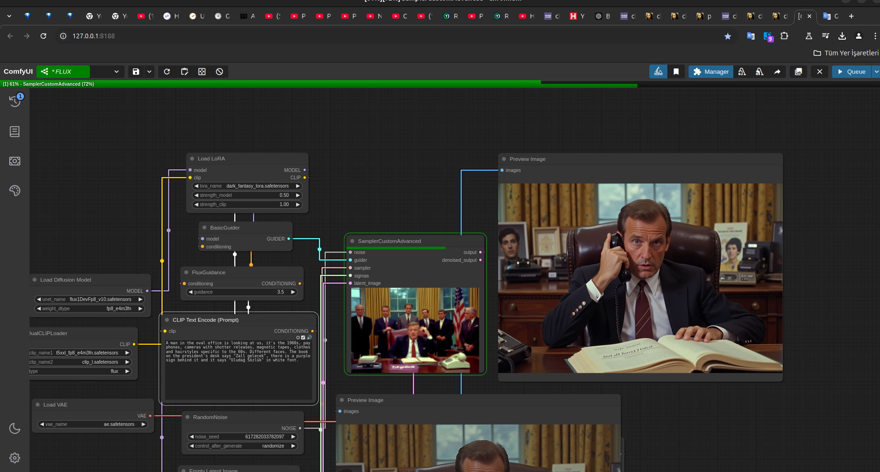Collapse the BasicGuider node dot

click(205, 228)
